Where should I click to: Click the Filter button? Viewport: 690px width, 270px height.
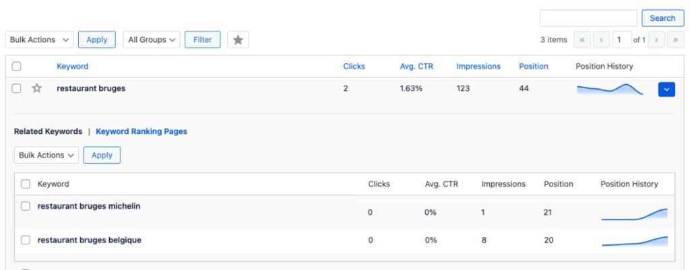202,40
